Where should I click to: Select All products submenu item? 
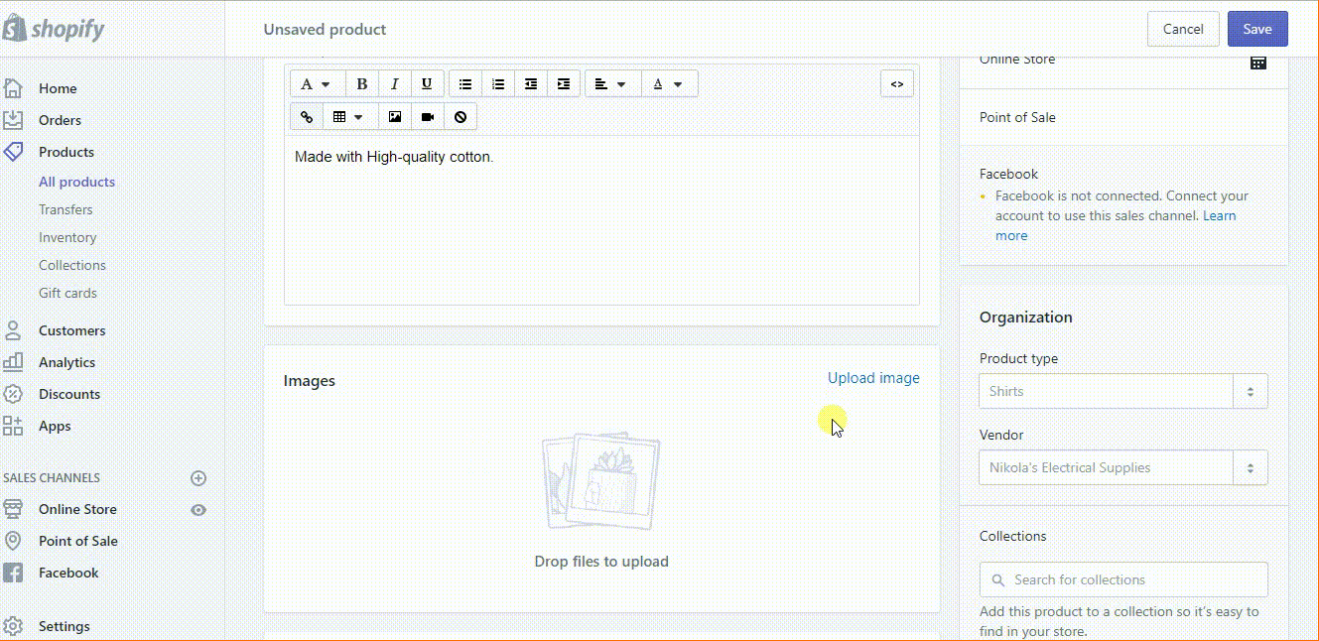point(76,182)
